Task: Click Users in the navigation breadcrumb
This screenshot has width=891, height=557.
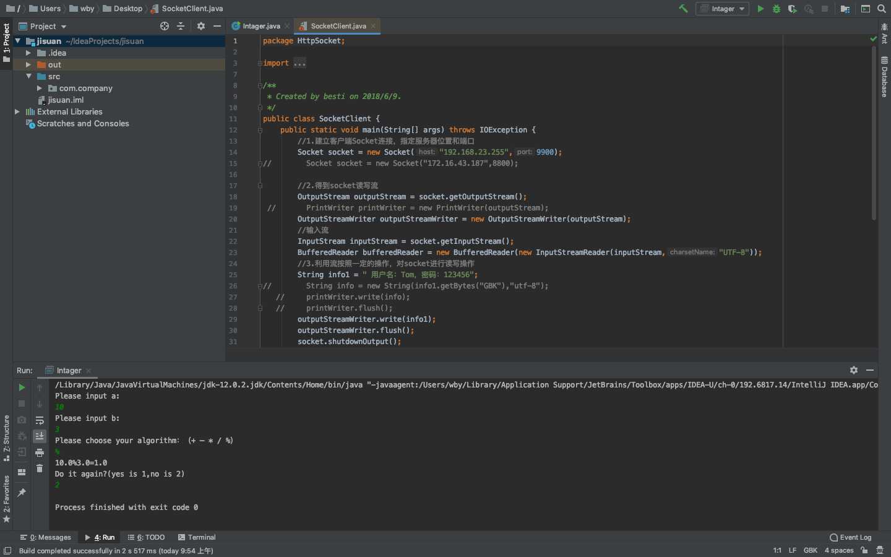Action: (x=45, y=9)
